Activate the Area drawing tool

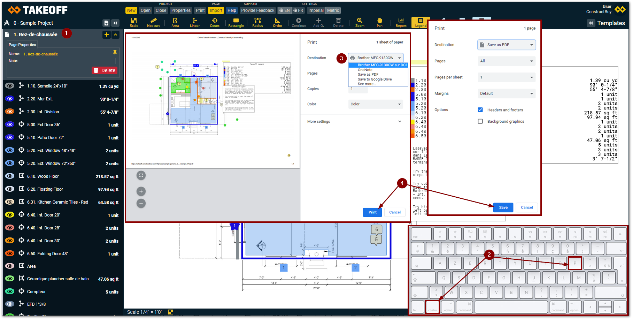pyautogui.click(x=175, y=22)
